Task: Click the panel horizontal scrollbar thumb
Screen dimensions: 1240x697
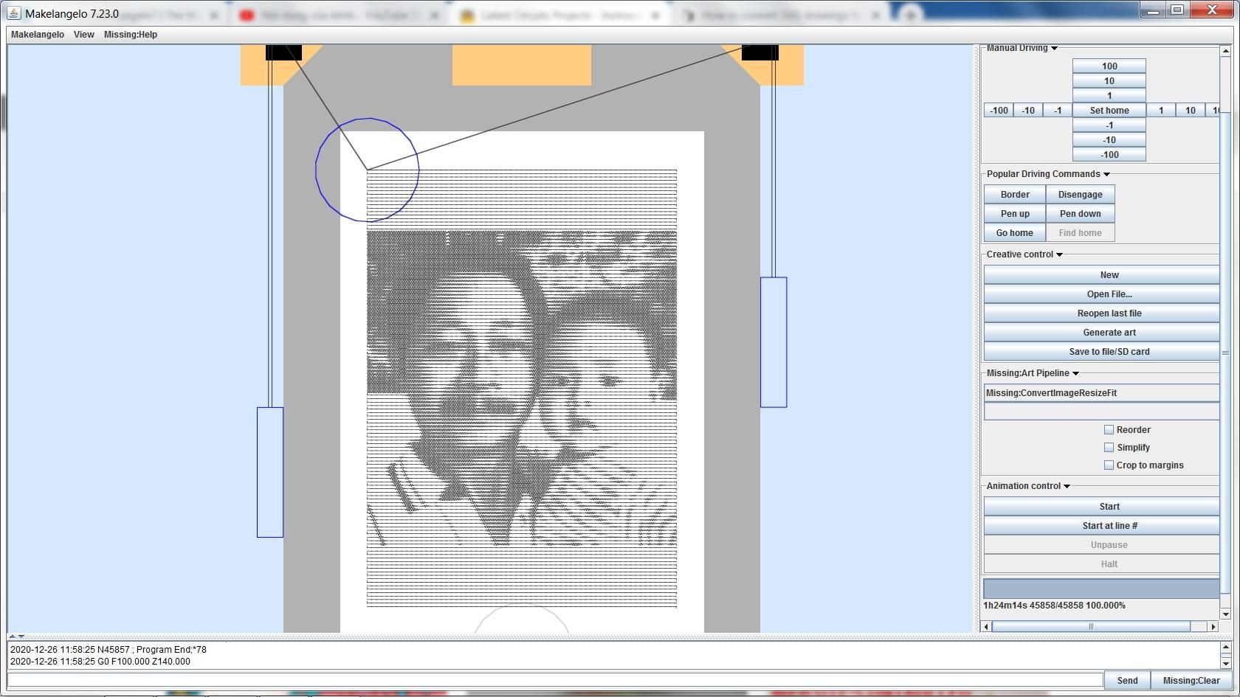Action: click(x=1091, y=626)
